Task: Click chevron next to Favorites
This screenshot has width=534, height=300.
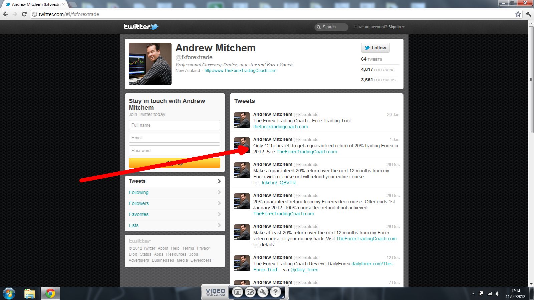Action: pyautogui.click(x=219, y=214)
